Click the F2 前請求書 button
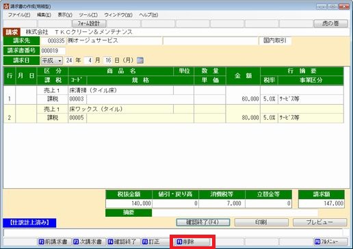353x249 pixels. tap(55, 241)
